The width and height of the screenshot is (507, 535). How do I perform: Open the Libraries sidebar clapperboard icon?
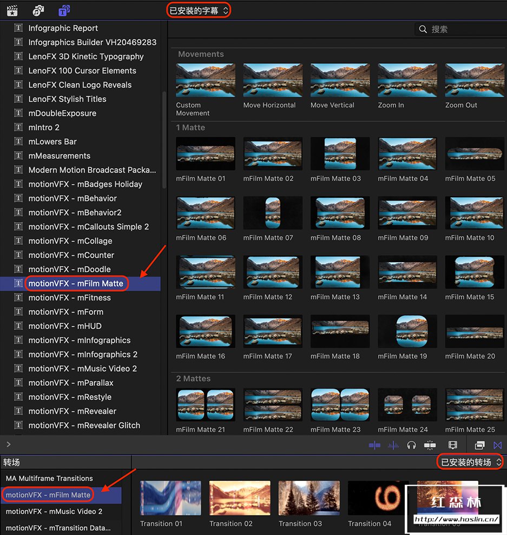point(12,11)
